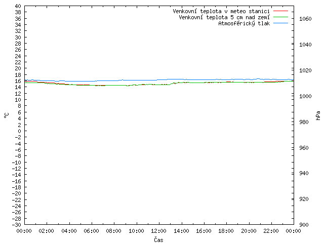Click the -20 temperature axis label
The width and height of the screenshot is (324, 243).
(17, 193)
